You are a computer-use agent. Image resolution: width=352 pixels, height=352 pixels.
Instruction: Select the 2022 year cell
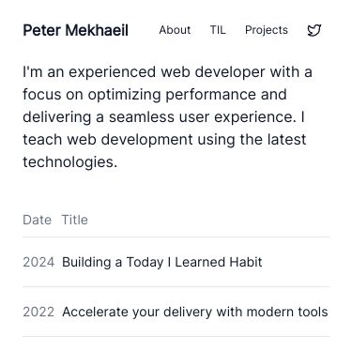click(x=38, y=312)
